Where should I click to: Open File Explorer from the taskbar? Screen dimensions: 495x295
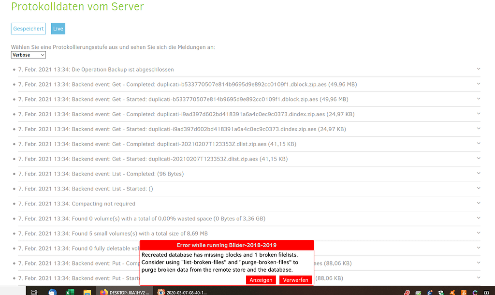pos(87,292)
